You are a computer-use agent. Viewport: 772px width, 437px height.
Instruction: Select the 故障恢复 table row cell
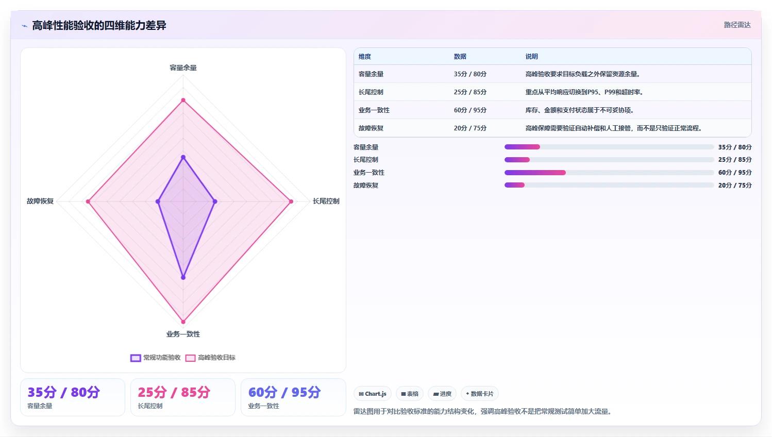click(x=371, y=128)
